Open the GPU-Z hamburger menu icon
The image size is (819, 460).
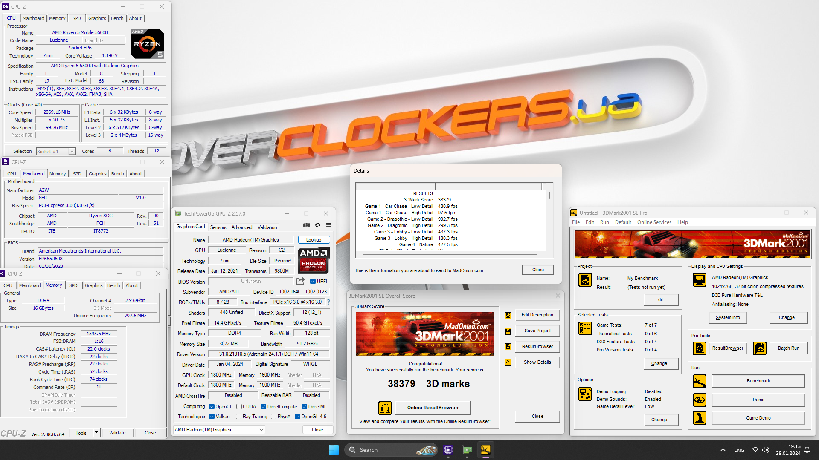[x=329, y=225]
